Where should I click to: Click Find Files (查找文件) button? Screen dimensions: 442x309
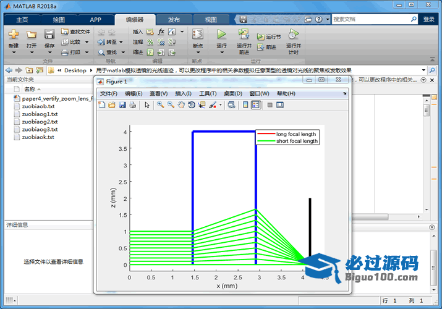point(75,32)
